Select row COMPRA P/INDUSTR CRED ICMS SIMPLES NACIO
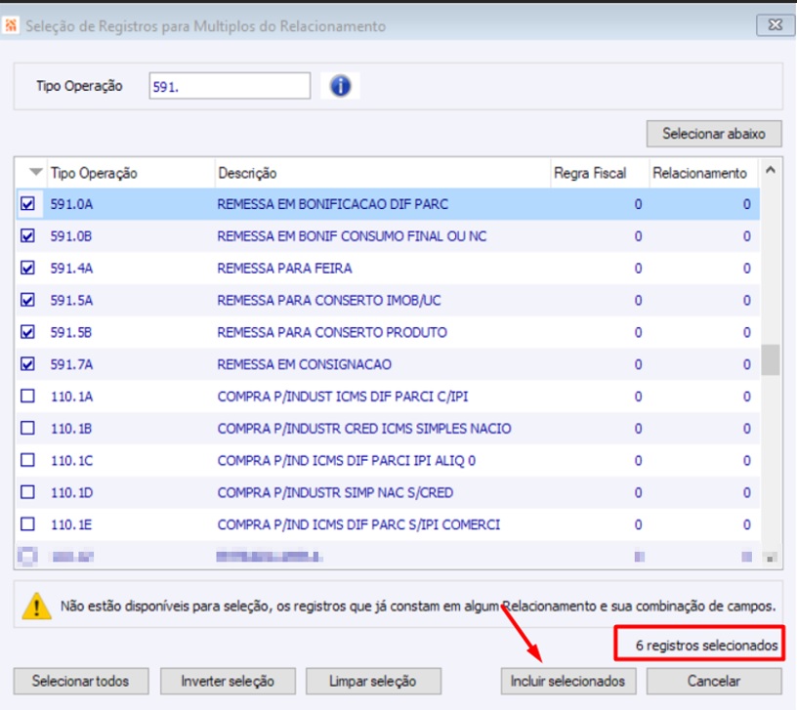The image size is (797, 710). point(388,428)
